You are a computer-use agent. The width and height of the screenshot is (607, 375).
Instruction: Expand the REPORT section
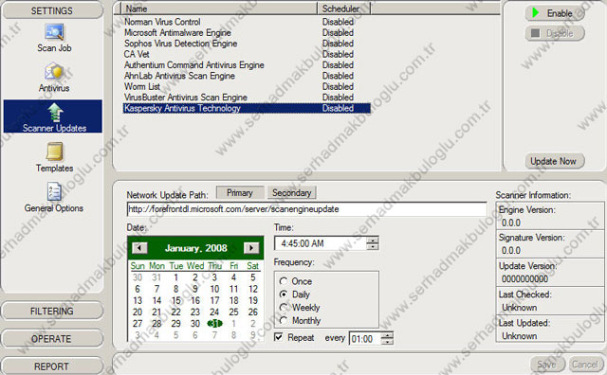[x=52, y=366]
